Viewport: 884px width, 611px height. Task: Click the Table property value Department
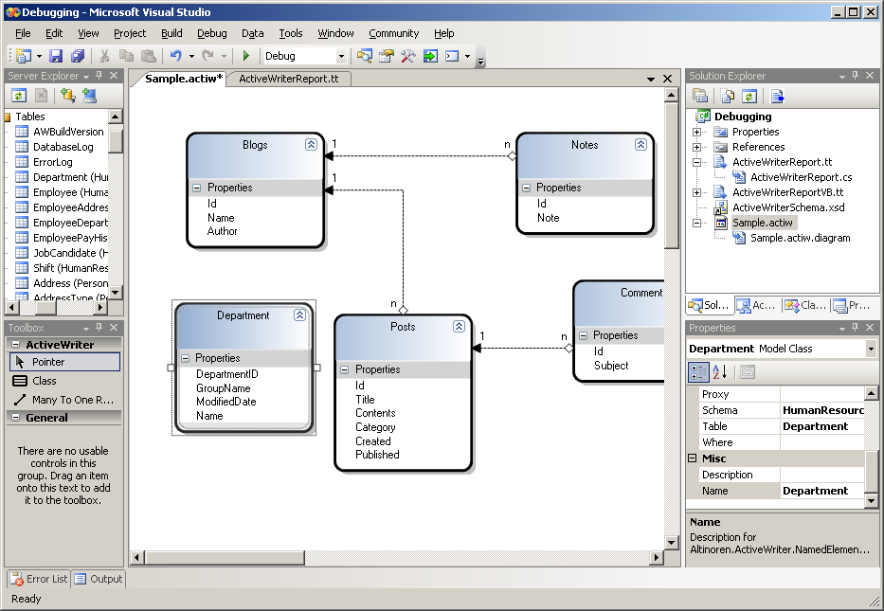tap(822, 426)
